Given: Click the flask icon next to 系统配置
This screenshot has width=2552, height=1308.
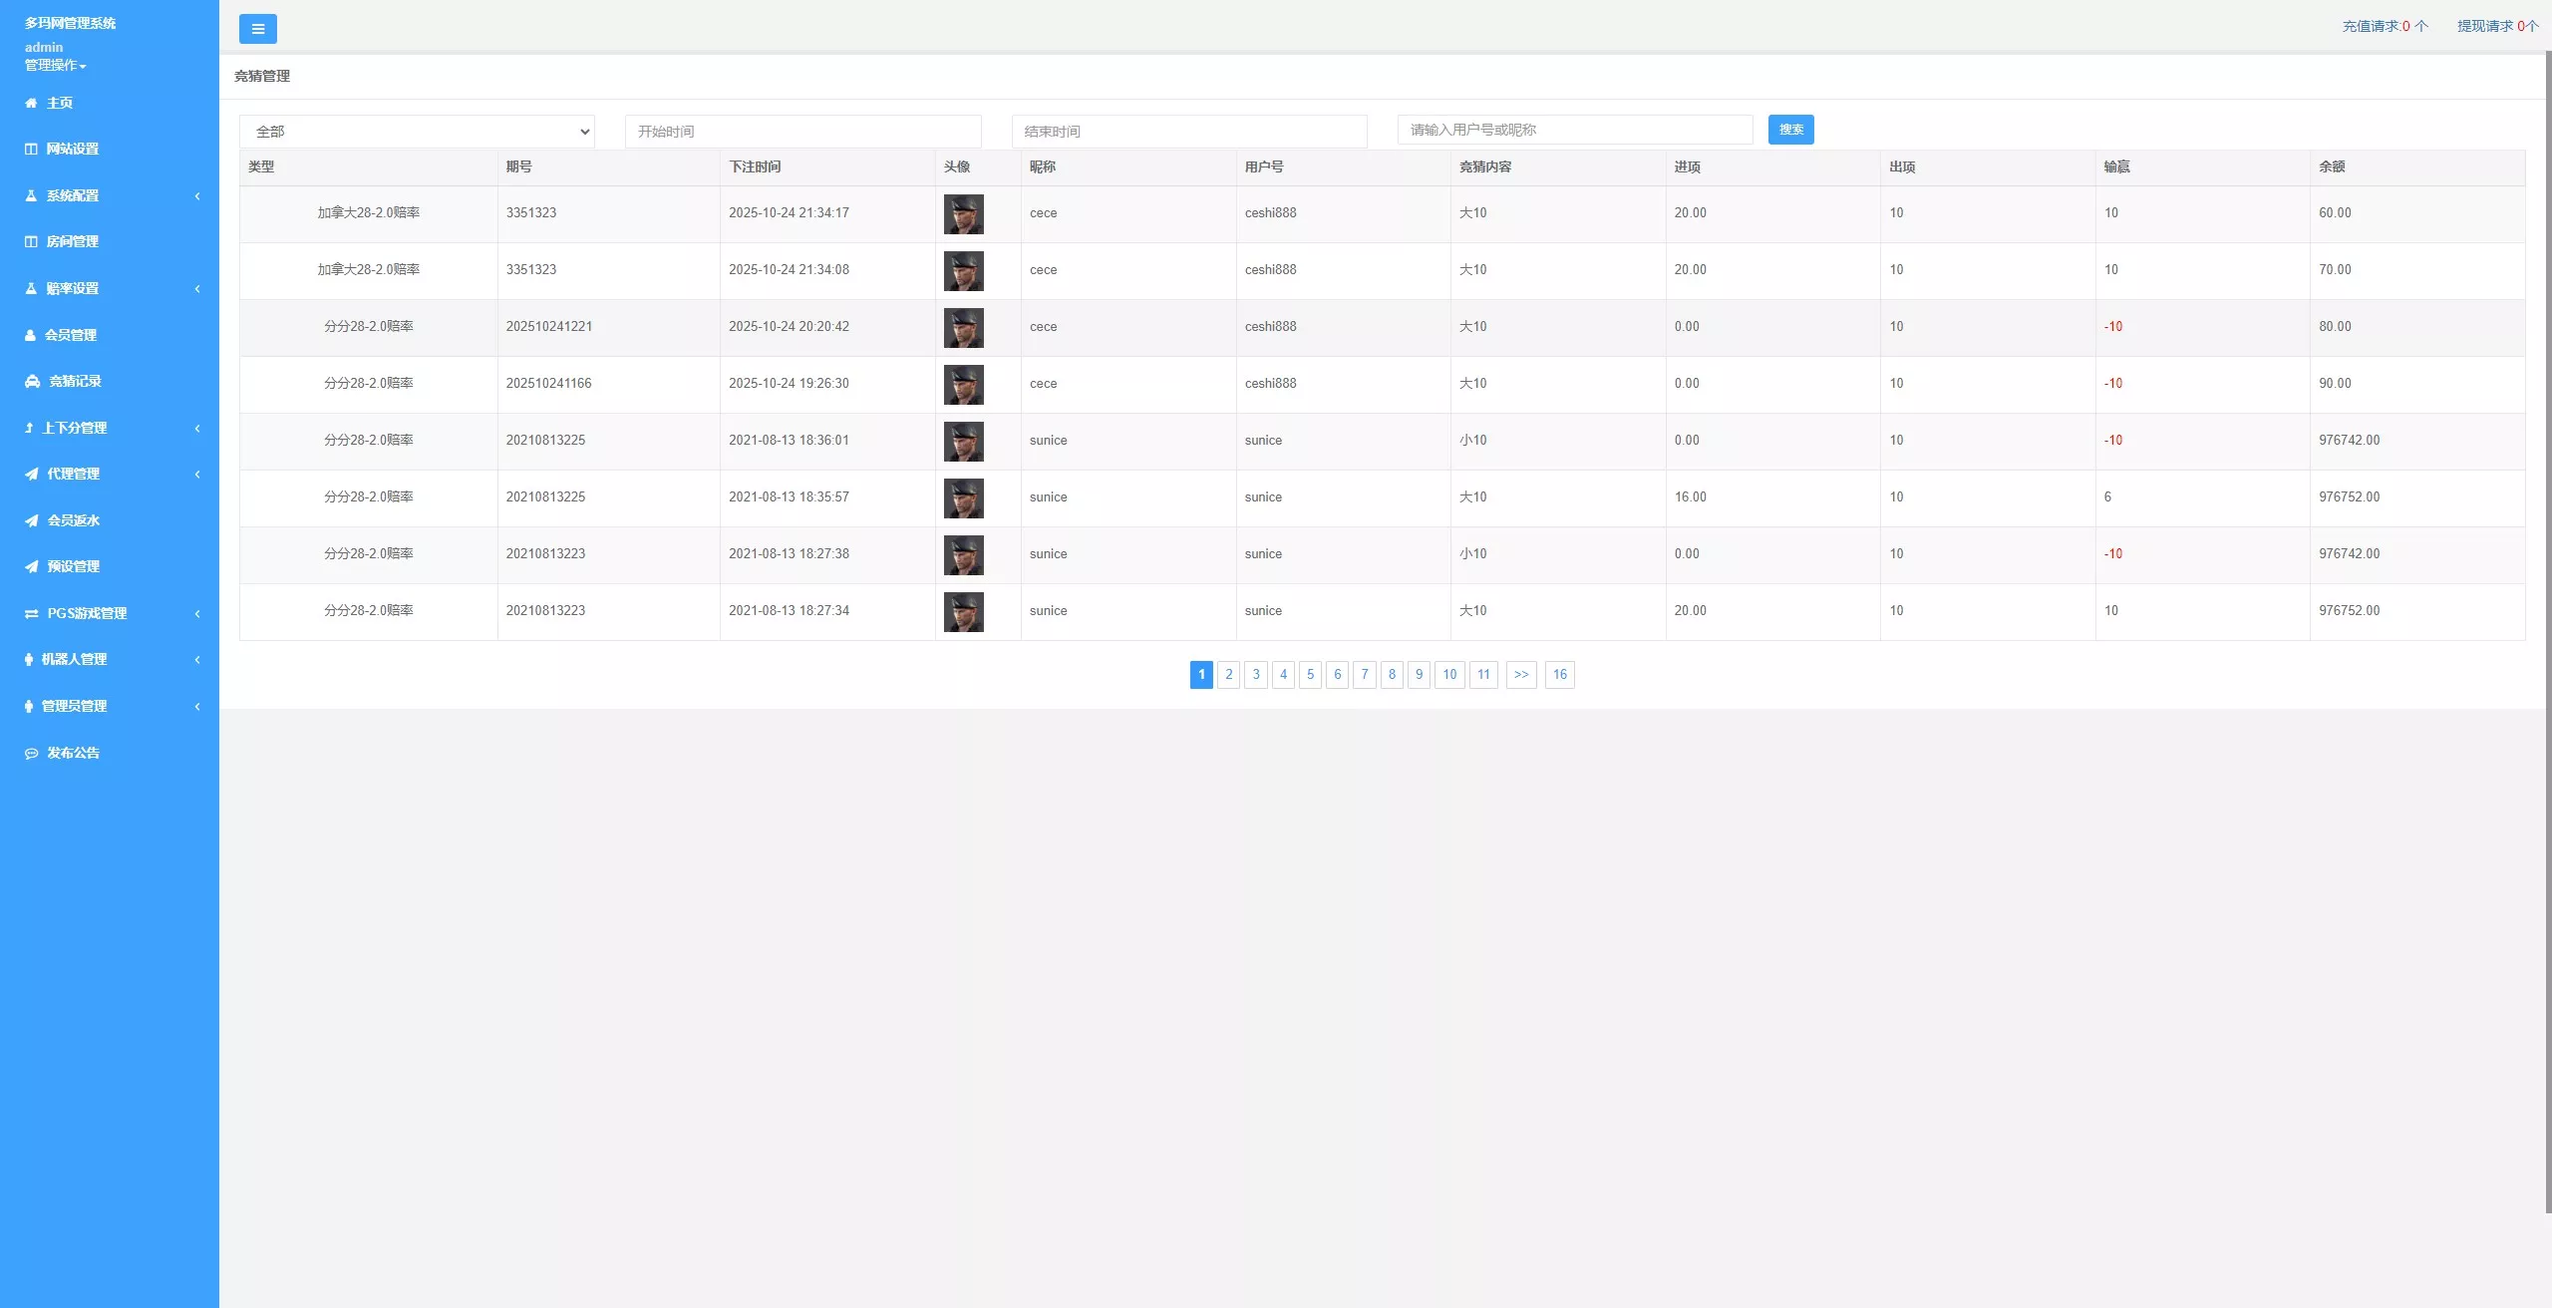Looking at the screenshot, I should 31,195.
